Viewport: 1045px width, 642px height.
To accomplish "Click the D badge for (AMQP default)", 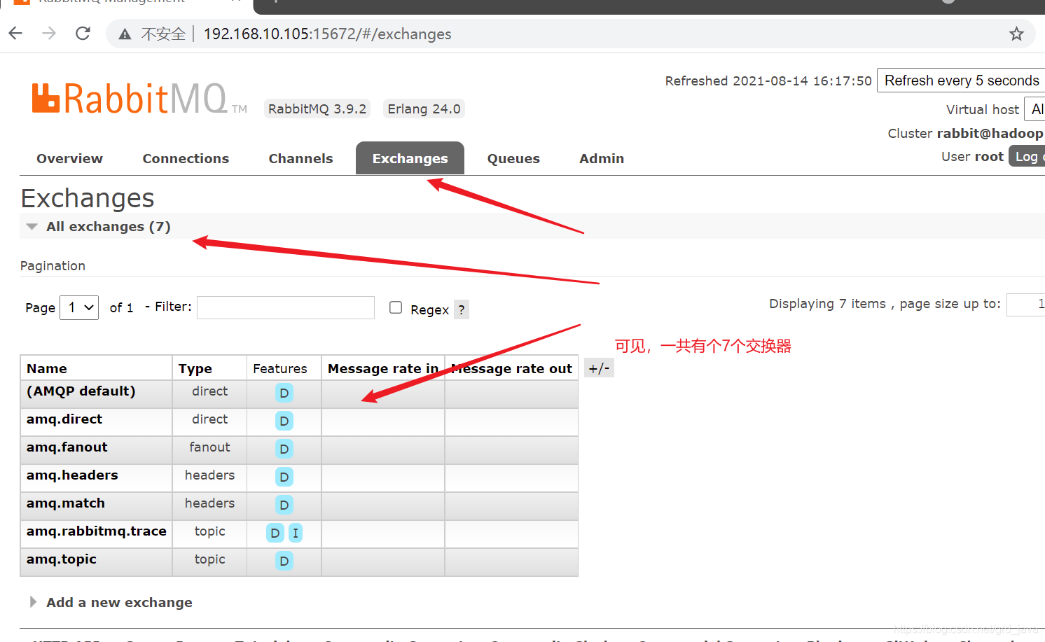I will point(284,393).
